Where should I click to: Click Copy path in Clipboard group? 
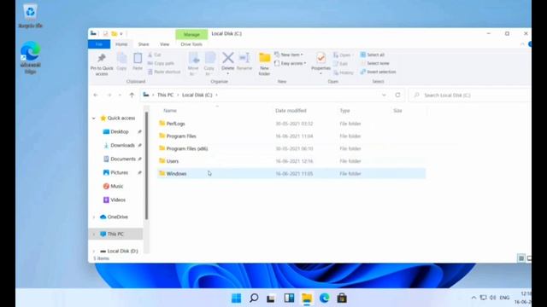point(161,63)
